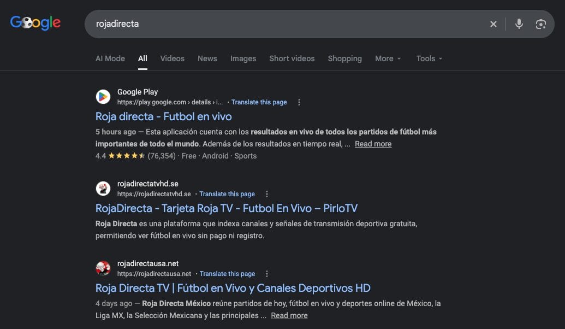Click the https://play.google.com URL breadcrumb
Viewport: 565px width, 329px height.
170,102
